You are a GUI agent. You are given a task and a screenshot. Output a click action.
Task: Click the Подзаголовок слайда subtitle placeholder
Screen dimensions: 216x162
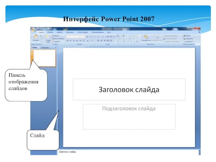(x=129, y=117)
